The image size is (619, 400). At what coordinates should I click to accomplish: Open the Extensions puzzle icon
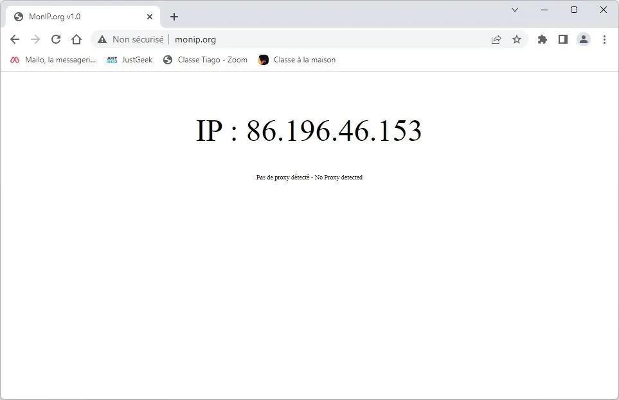(543, 39)
